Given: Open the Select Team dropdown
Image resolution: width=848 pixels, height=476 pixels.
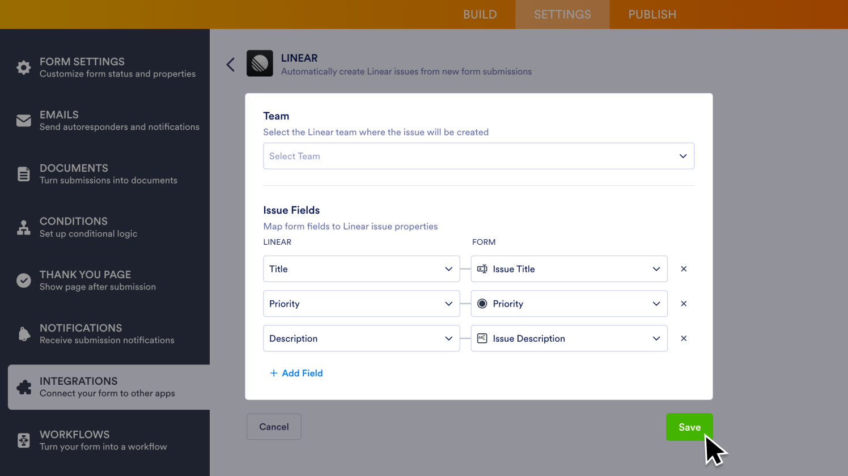Looking at the screenshot, I should click(x=478, y=156).
